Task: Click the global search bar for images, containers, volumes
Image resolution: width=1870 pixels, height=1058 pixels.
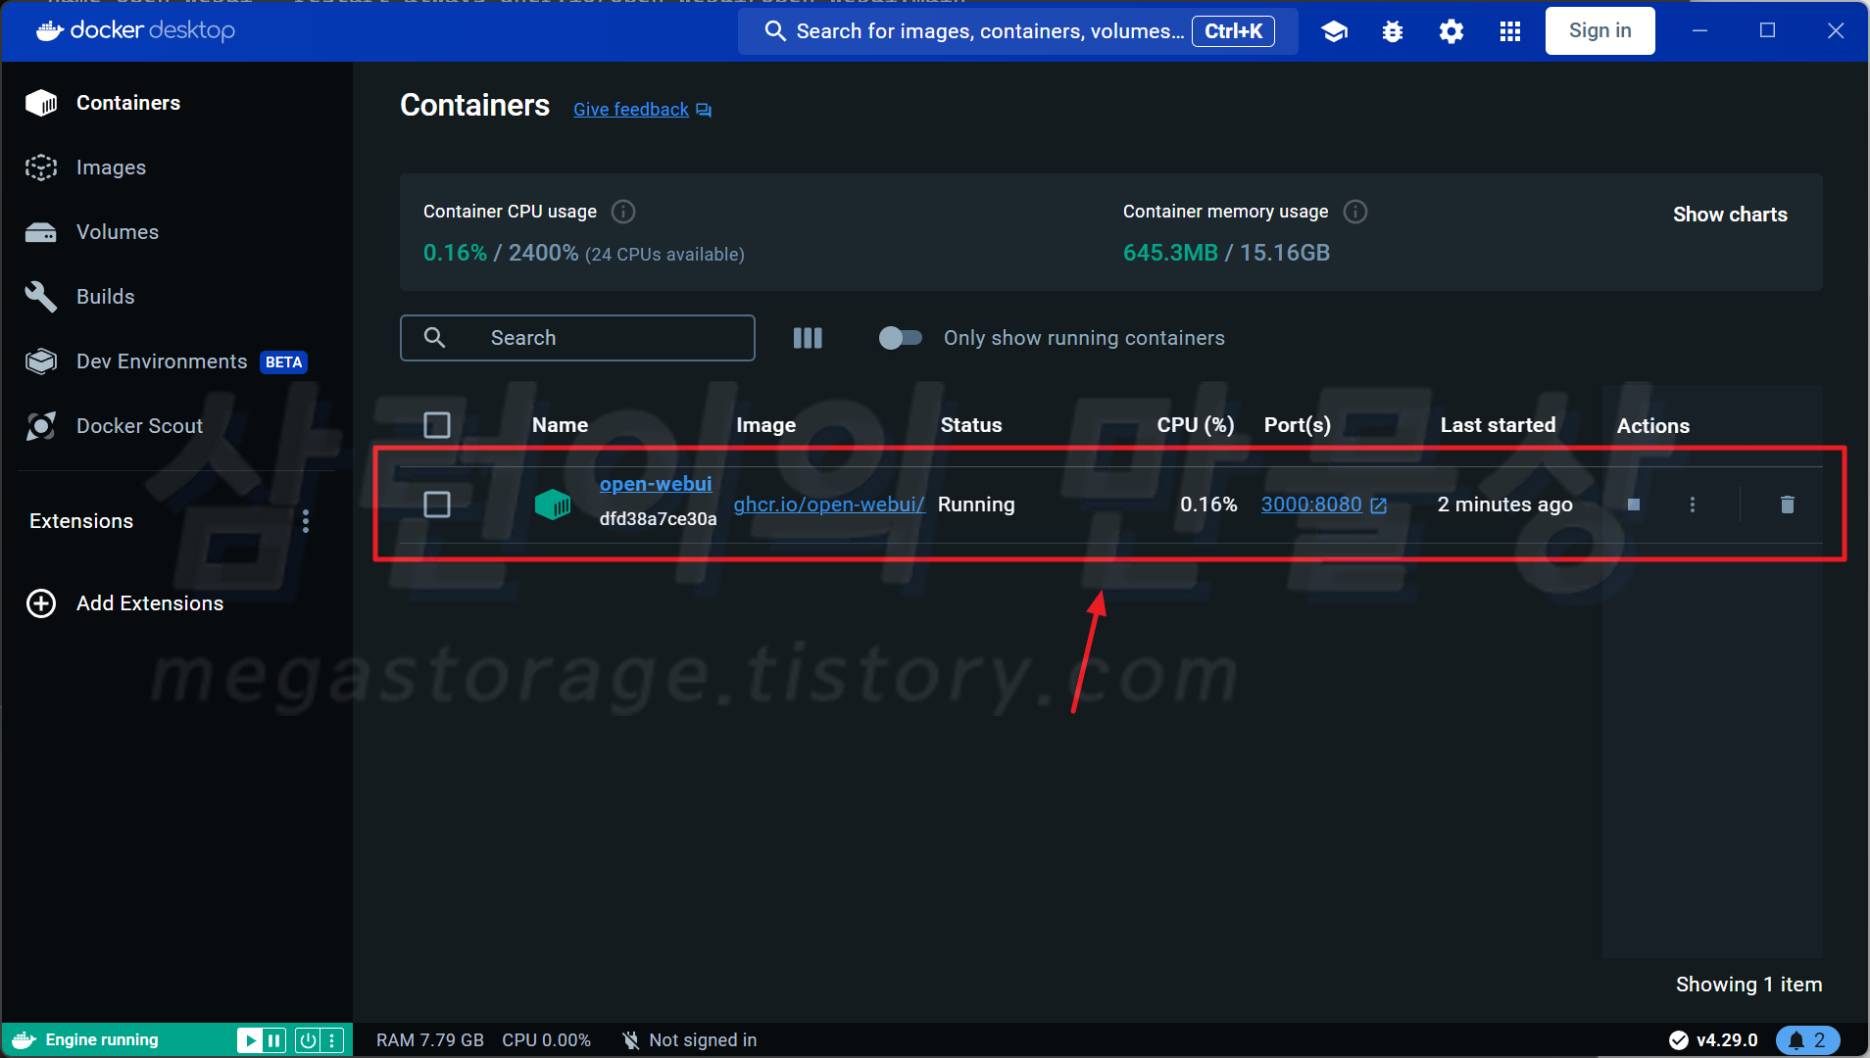Action: [x=1017, y=31]
